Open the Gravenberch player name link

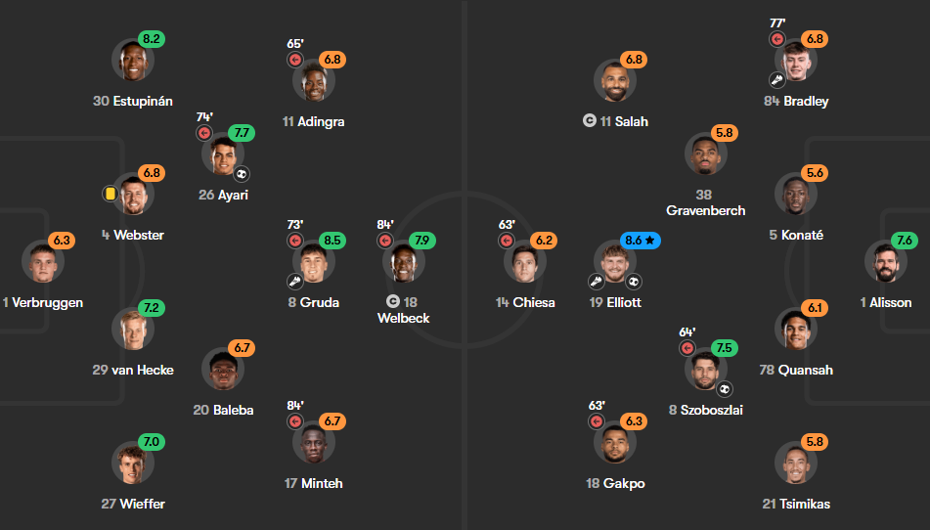(705, 202)
